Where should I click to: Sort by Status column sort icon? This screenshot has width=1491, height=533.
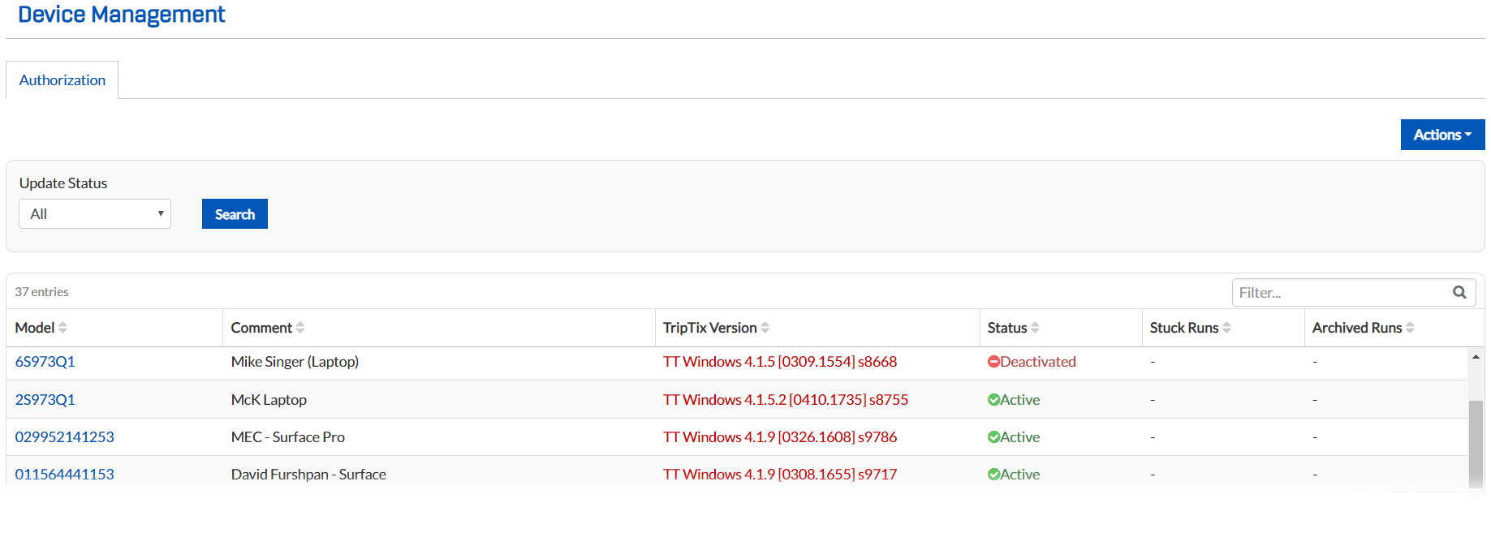1035,328
